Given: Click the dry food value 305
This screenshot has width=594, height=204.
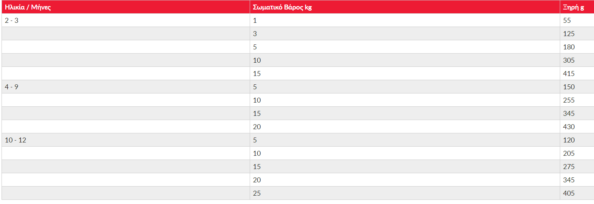Looking at the screenshot, I should point(577,60).
